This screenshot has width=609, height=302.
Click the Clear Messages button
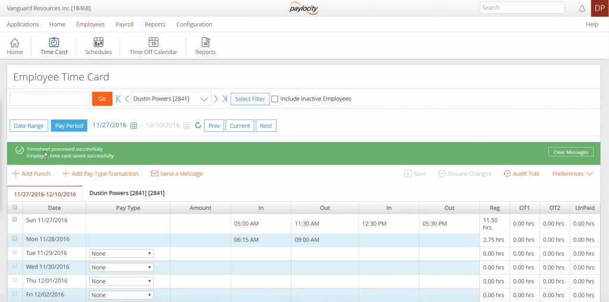pyautogui.click(x=570, y=152)
